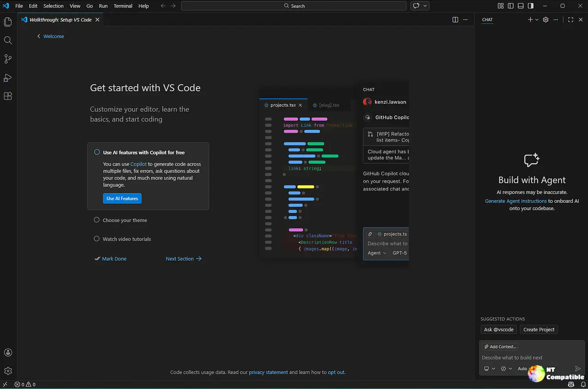Open the Auto model picker dropdown
Image resolution: width=588 pixels, height=389 pixels.
(x=523, y=369)
